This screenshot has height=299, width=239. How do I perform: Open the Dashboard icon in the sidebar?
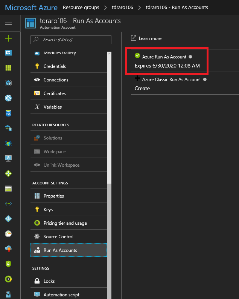[x=8, y=53]
